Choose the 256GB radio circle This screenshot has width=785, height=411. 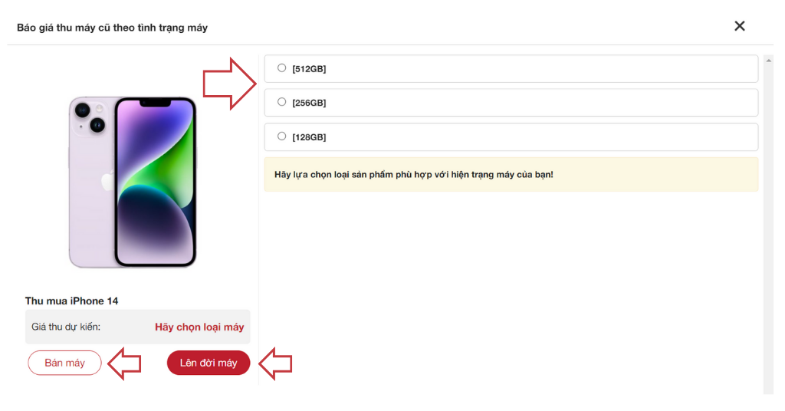(282, 102)
